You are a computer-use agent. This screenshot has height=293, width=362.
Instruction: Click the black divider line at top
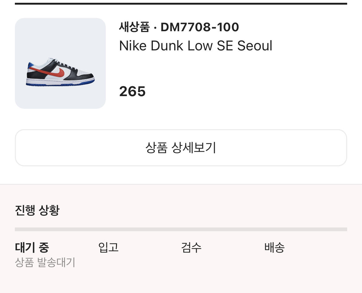point(181,3)
